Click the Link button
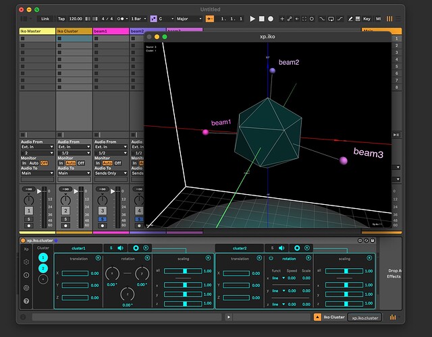The image size is (432, 337). pyautogui.click(x=45, y=19)
